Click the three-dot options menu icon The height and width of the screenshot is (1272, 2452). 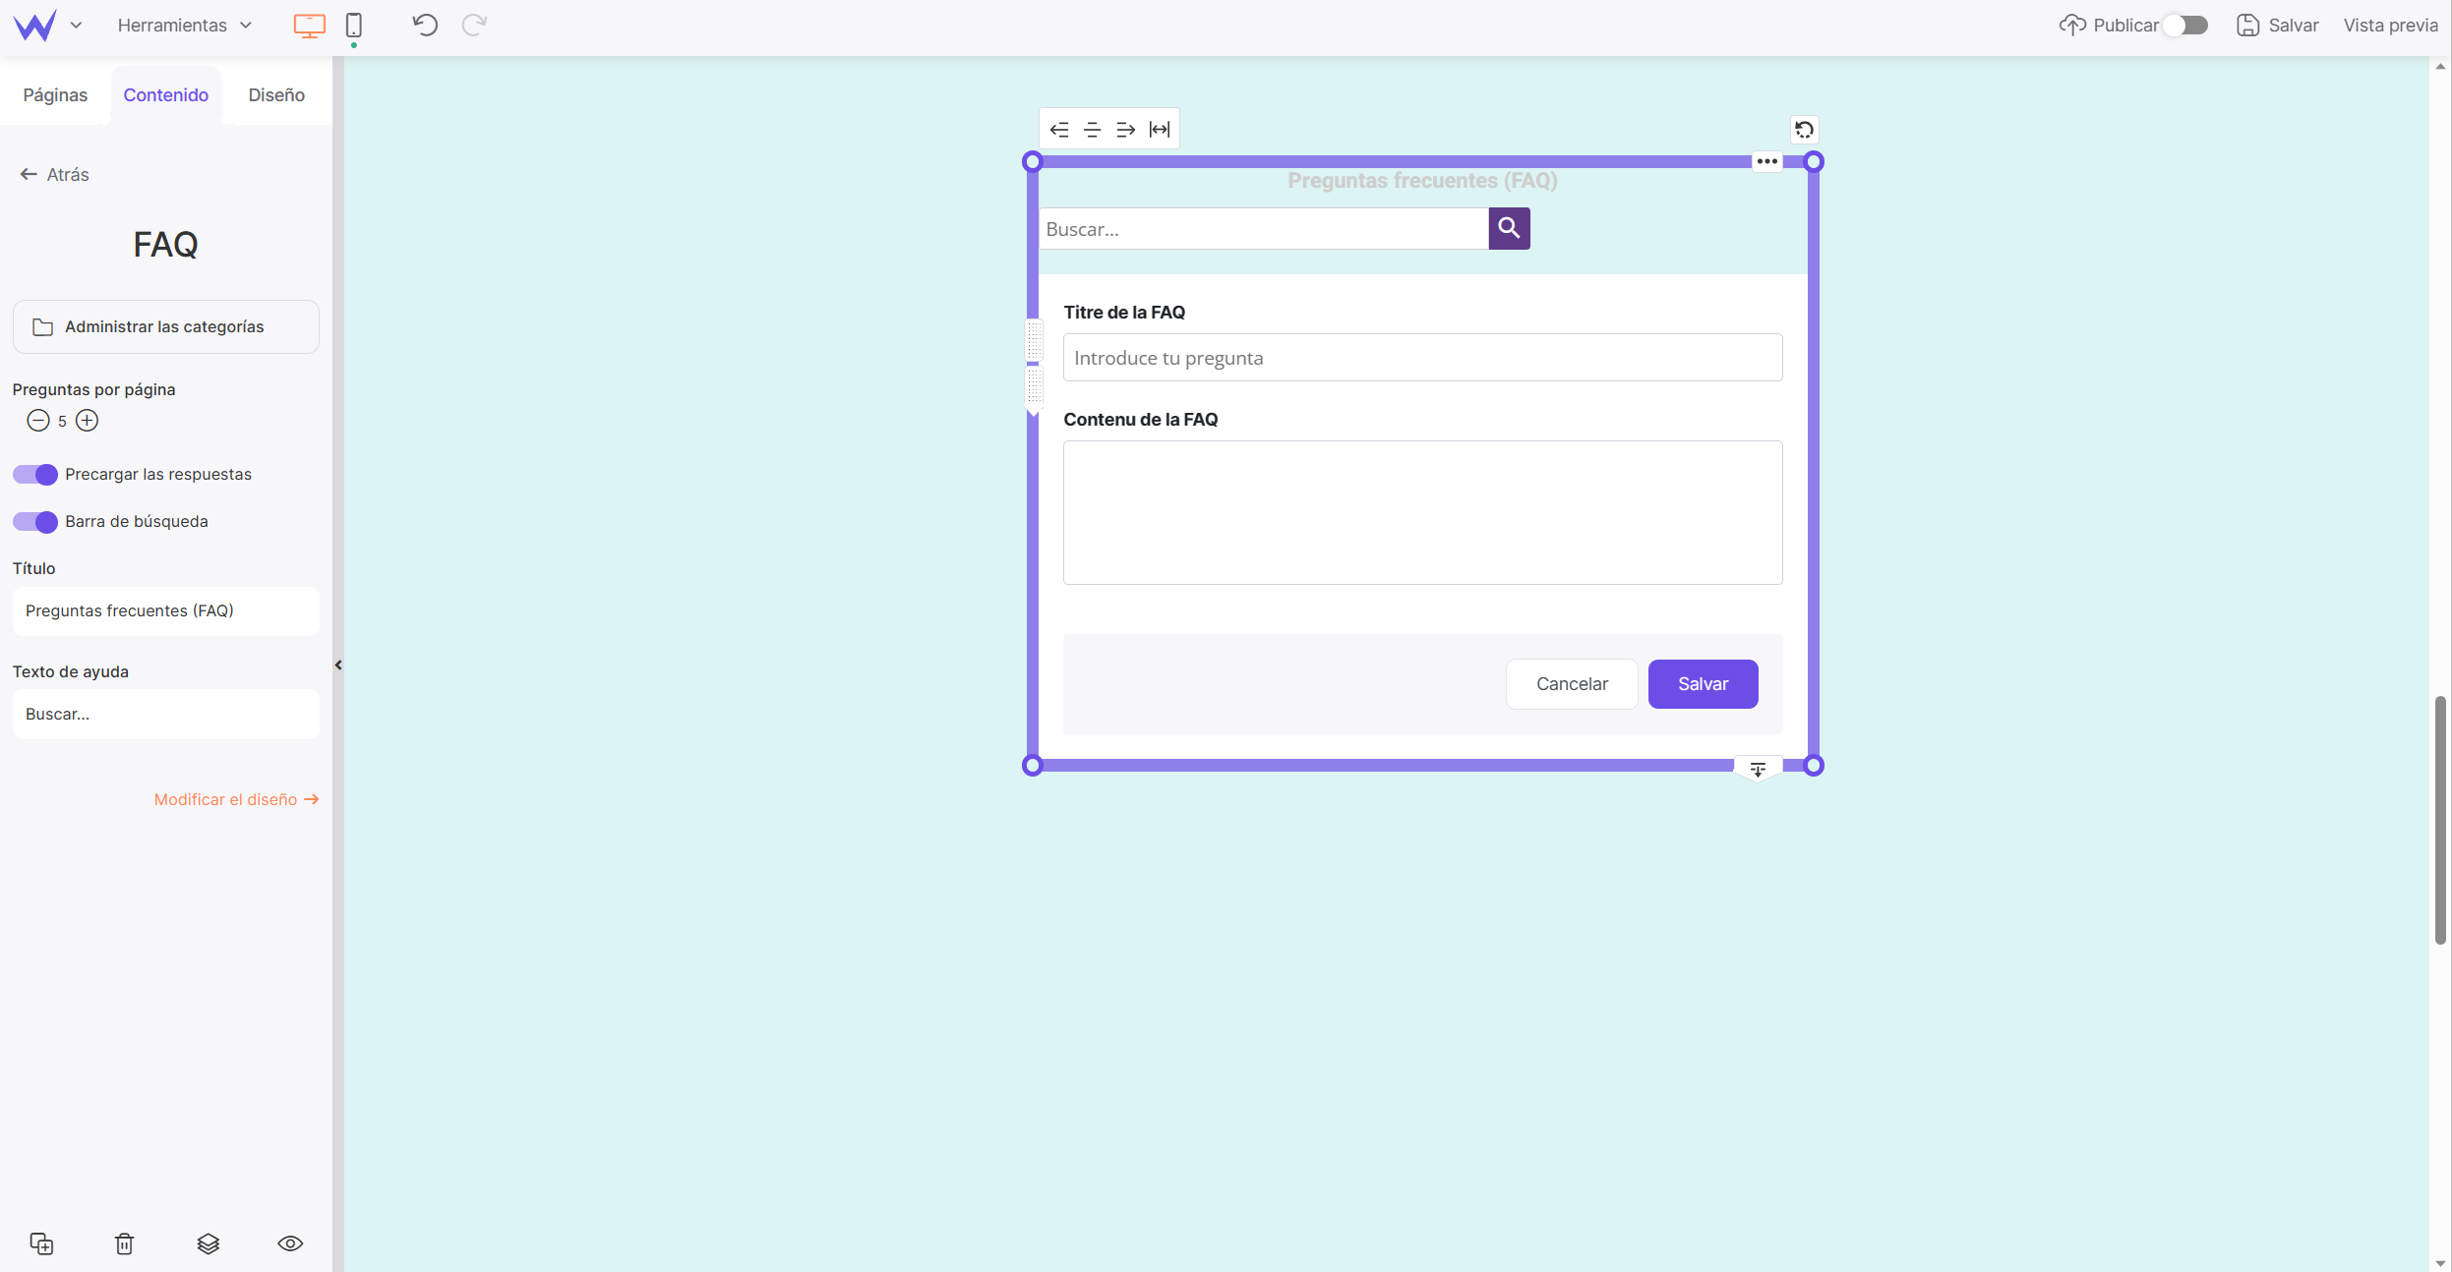pos(1767,160)
